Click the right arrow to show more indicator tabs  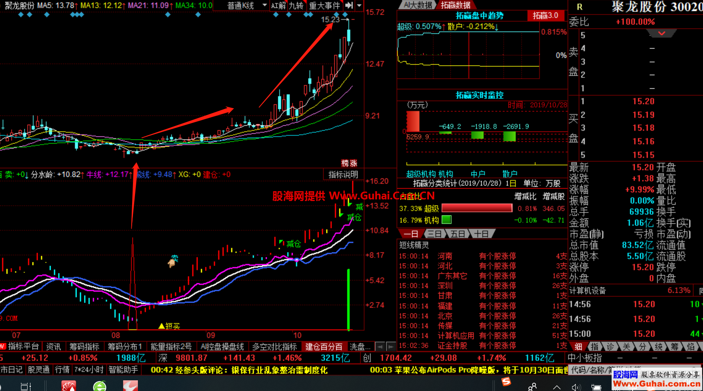(x=391, y=347)
